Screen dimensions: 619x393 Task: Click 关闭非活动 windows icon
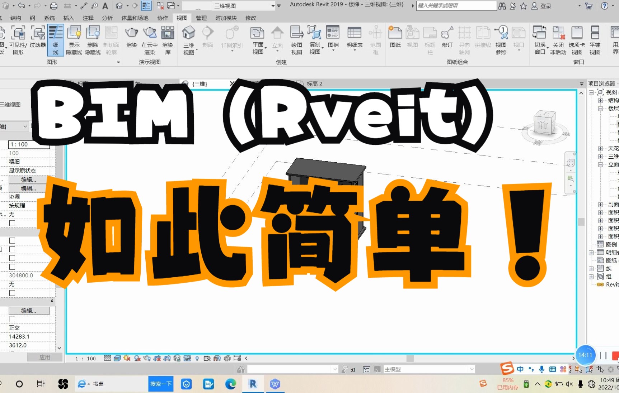(x=558, y=33)
